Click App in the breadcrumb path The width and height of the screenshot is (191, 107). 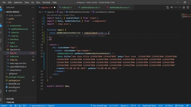pyautogui.click(x=60, y=12)
